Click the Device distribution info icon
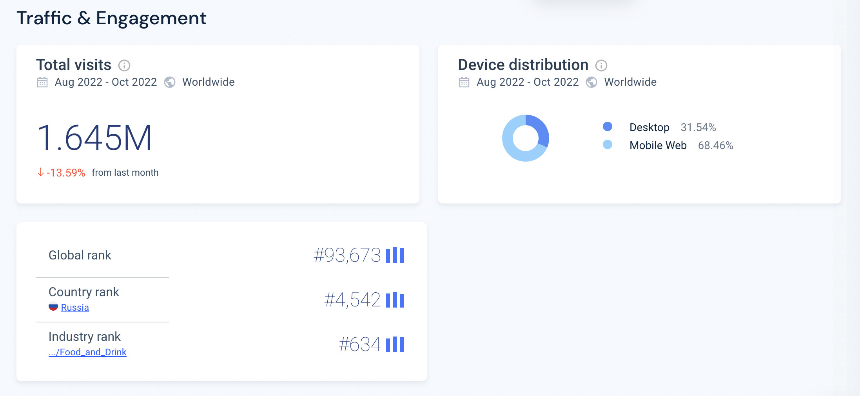The height and width of the screenshot is (396, 860). tap(601, 65)
